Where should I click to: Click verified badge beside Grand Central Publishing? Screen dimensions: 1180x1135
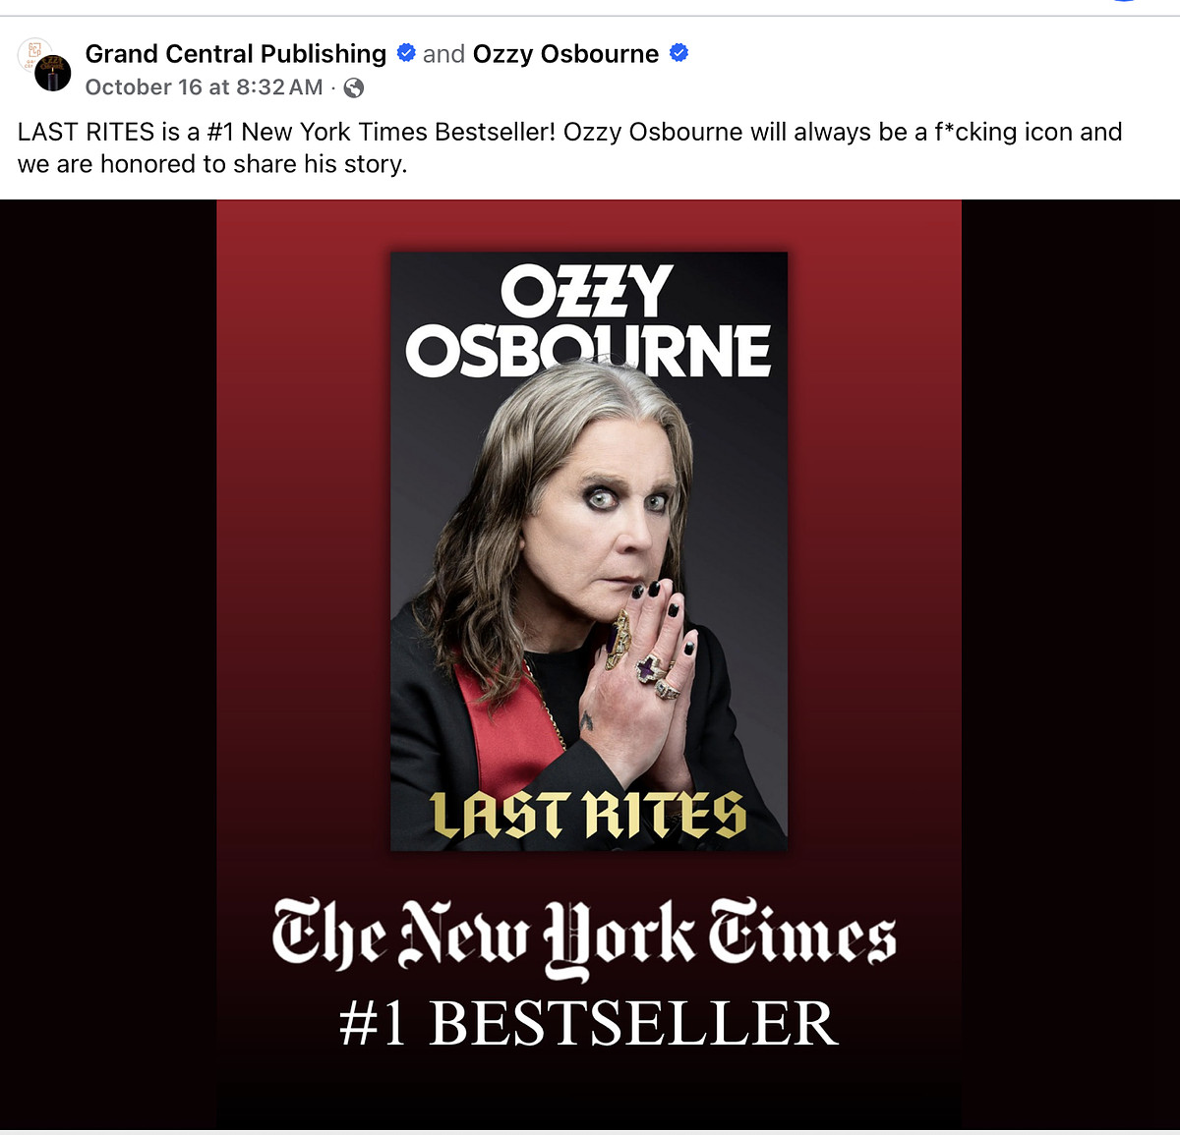[405, 53]
